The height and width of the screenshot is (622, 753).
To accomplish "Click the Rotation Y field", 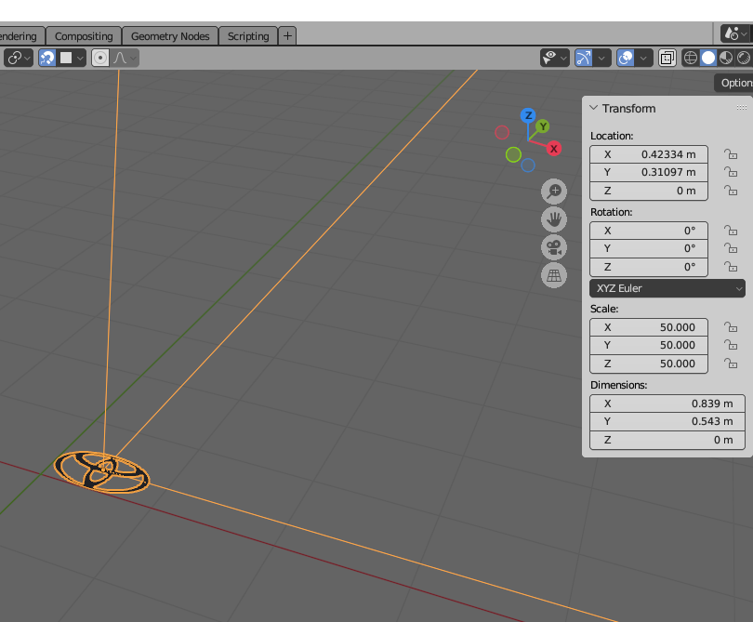I will coord(649,249).
